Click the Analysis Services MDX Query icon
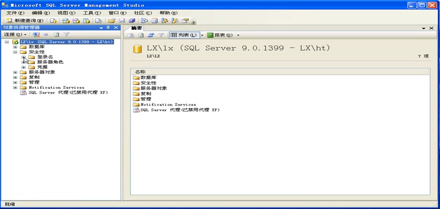The height and width of the screenshot is (209, 440). pyautogui.click(x=65, y=21)
